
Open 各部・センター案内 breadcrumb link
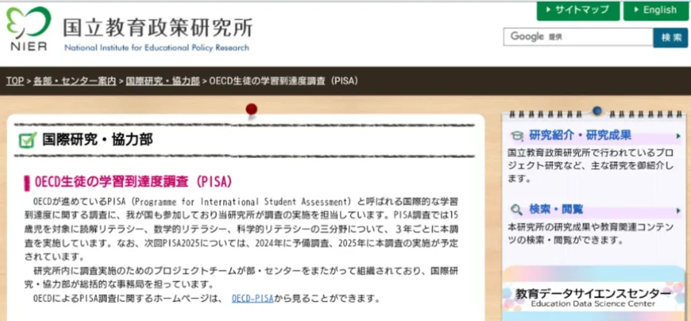pyautogui.click(x=75, y=81)
